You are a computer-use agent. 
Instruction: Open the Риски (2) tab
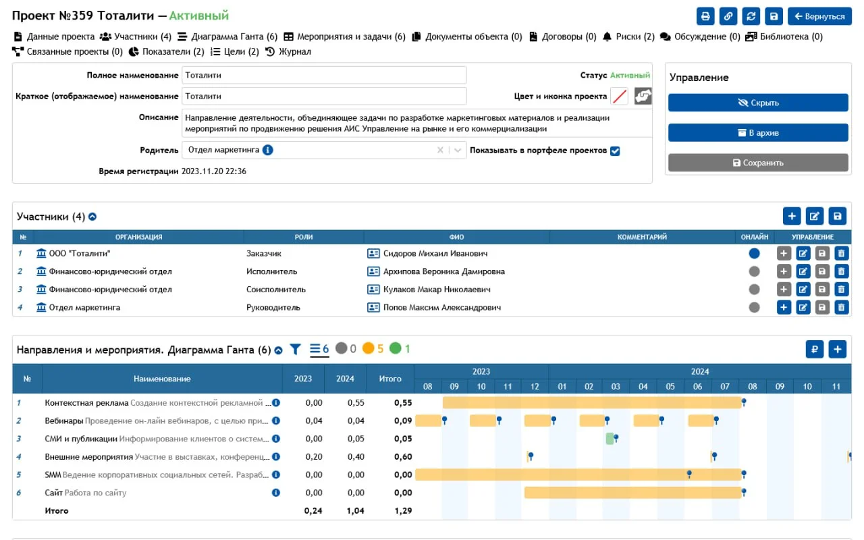pos(628,36)
